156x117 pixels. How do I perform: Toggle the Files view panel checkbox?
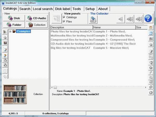click(x=64, y=22)
